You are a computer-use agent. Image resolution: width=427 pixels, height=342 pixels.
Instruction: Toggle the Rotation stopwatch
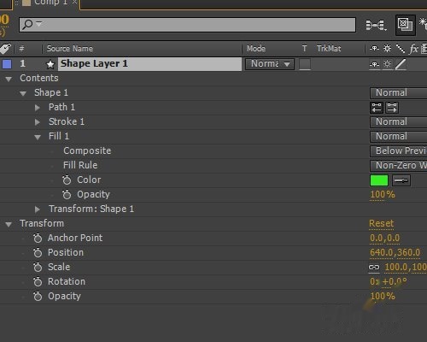(x=38, y=281)
